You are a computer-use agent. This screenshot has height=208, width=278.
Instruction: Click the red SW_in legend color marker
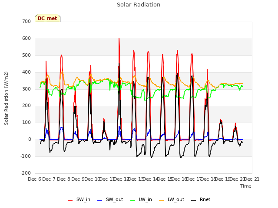pyautogui.click(x=70, y=200)
